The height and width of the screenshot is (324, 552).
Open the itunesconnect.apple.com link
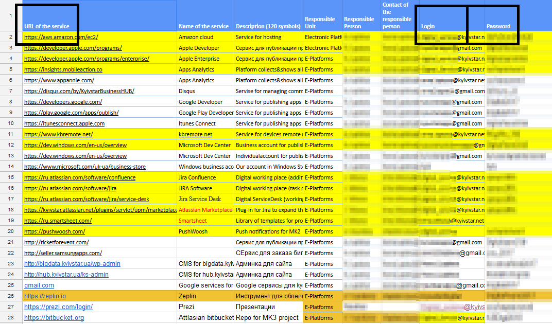tap(64, 123)
